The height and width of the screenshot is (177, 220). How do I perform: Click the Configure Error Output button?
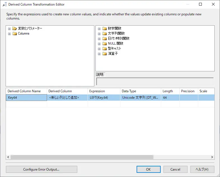click(x=41, y=169)
